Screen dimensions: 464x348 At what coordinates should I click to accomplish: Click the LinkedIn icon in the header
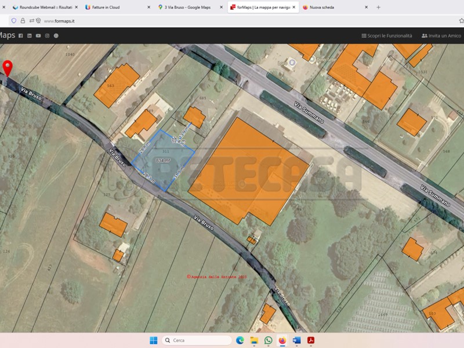[30, 36]
